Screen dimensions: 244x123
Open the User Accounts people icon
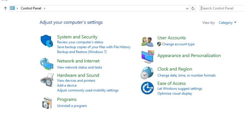coord(147,42)
